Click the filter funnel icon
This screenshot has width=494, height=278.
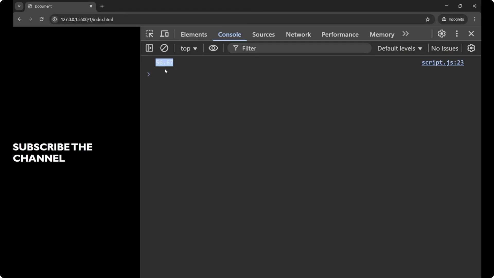[236, 48]
